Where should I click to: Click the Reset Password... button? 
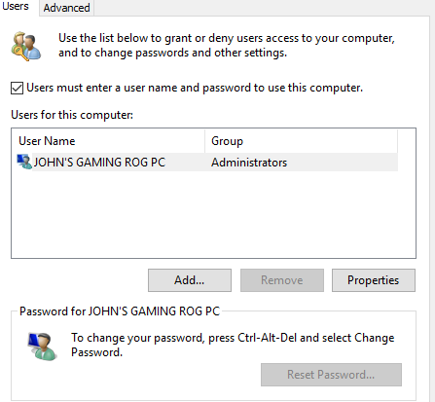point(331,375)
